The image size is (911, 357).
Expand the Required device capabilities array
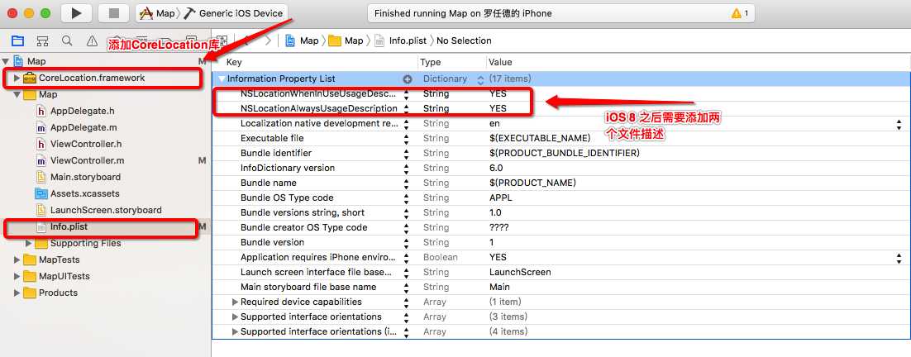click(x=236, y=302)
